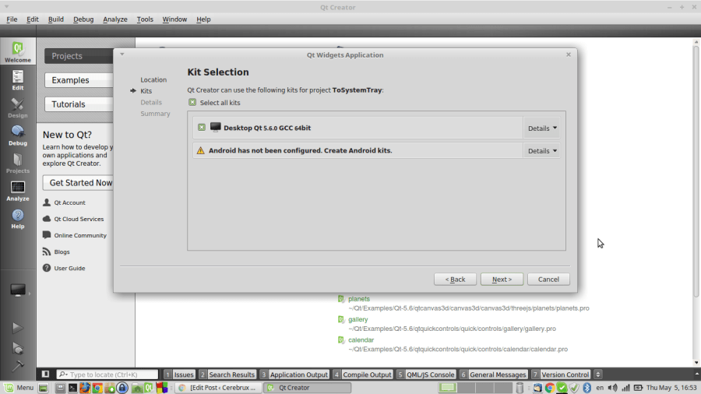Click the green Run button

(x=17, y=328)
